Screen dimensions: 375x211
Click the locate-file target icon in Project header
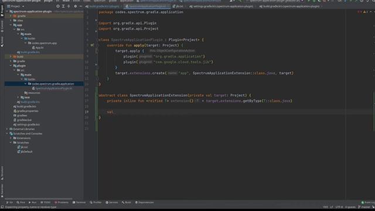[x=58, y=6]
